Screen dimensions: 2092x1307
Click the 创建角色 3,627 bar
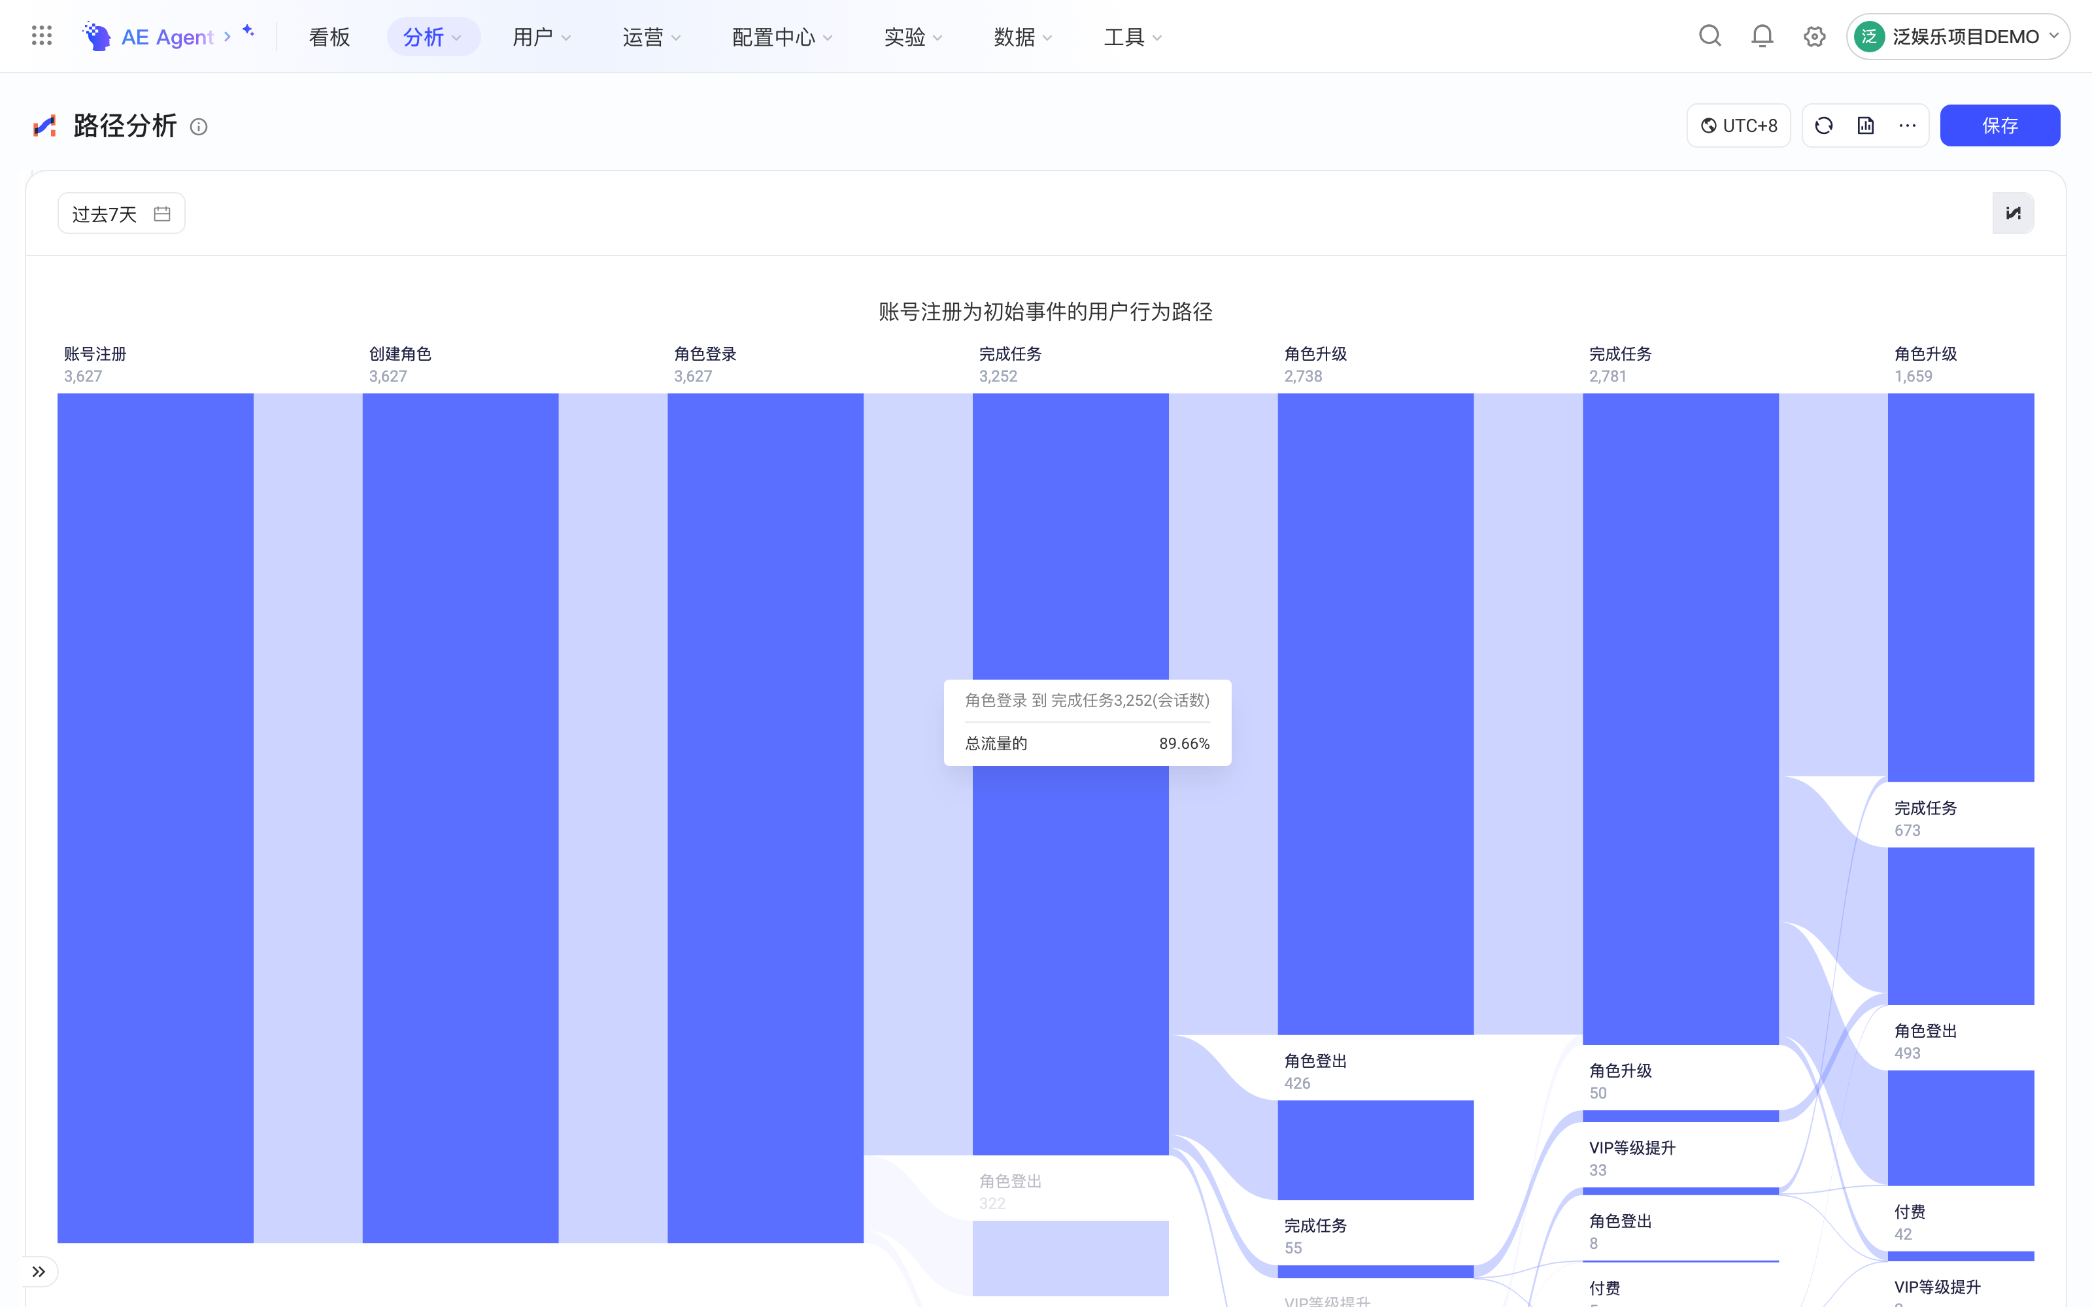pos(461,818)
